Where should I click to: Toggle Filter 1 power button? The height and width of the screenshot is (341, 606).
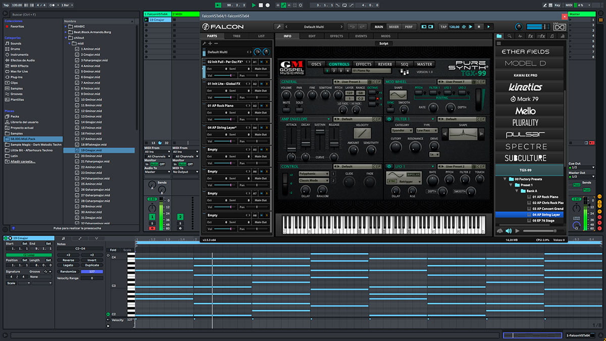390,119
